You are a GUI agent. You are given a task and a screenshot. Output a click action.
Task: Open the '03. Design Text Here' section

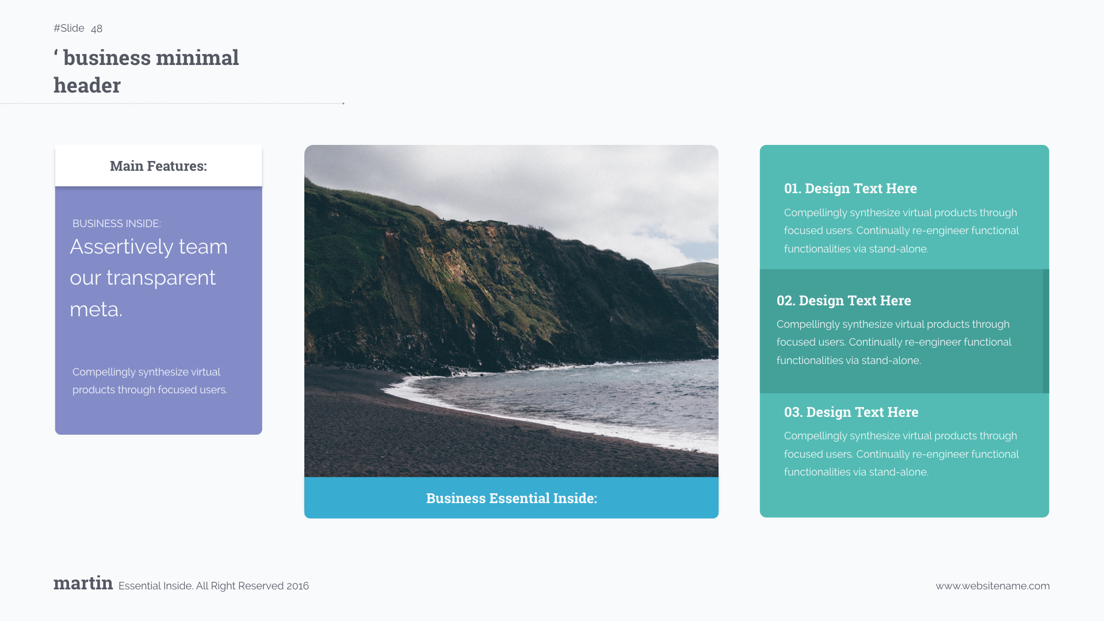[851, 412]
